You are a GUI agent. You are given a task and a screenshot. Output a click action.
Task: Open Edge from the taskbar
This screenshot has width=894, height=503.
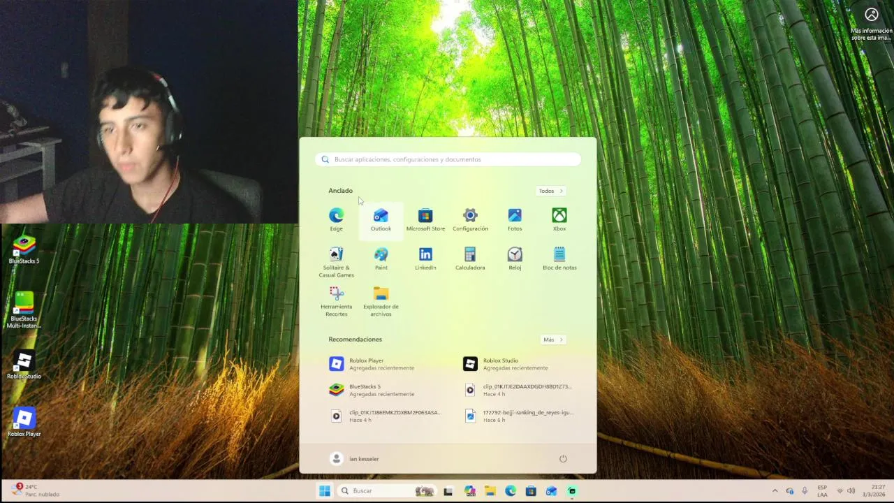[511, 491]
